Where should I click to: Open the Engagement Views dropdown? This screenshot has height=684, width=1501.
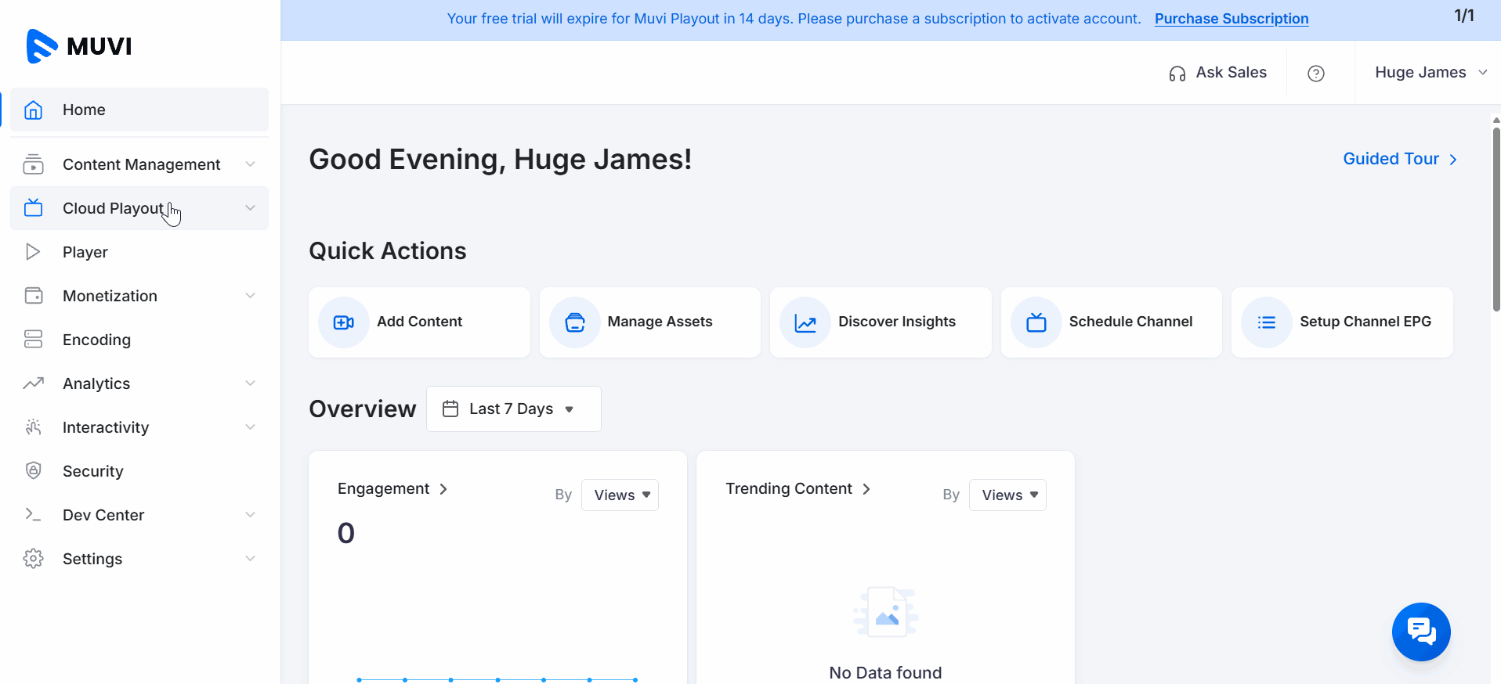click(620, 495)
